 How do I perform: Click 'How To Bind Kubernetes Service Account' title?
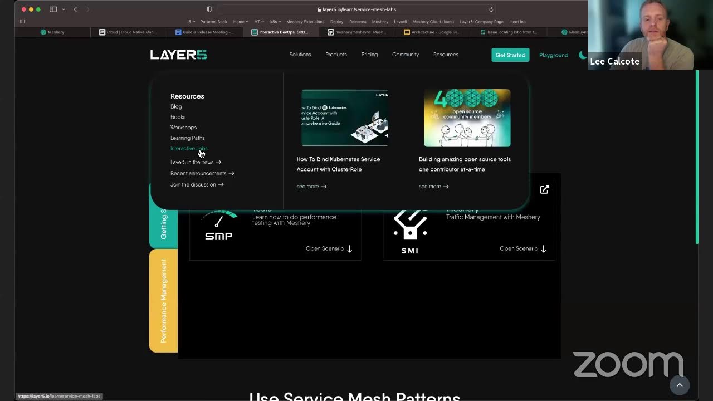pyautogui.click(x=338, y=164)
